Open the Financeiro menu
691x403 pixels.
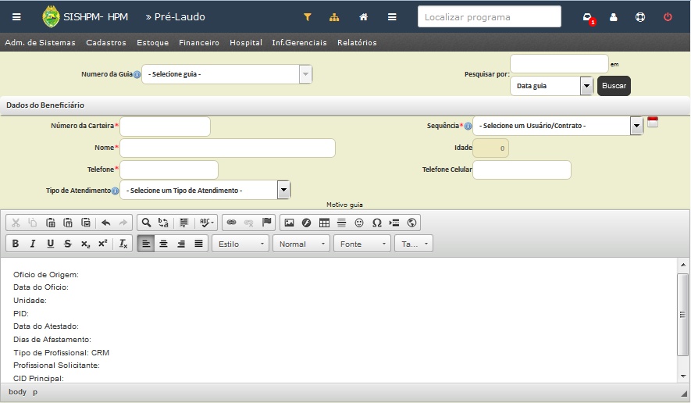199,43
